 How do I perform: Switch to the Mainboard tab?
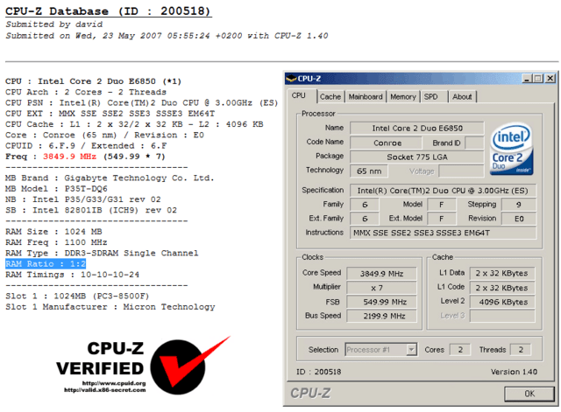pyautogui.click(x=366, y=97)
